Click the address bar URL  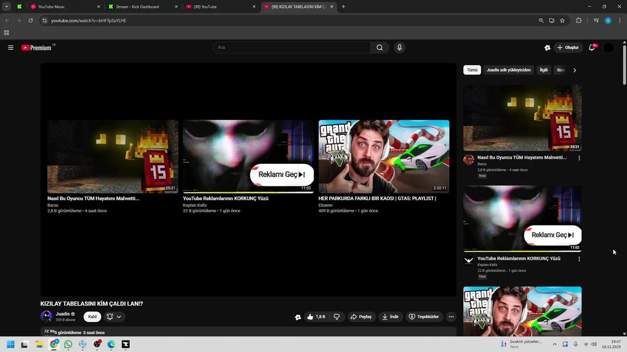click(x=89, y=21)
